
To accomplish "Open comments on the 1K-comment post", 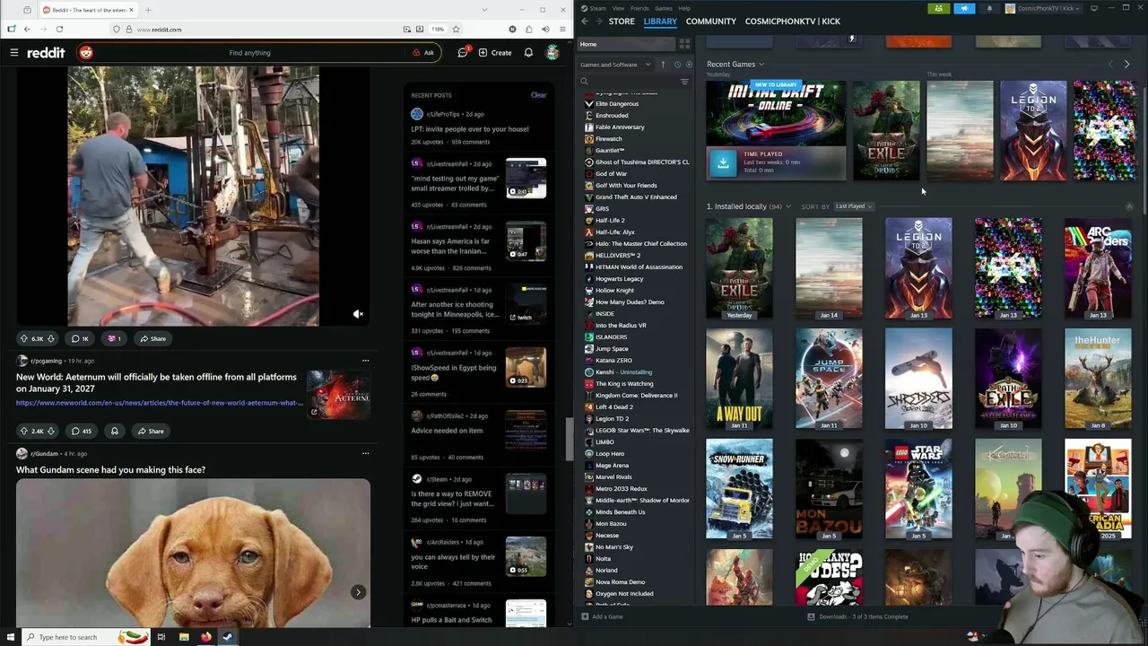I will pyautogui.click(x=80, y=338).
